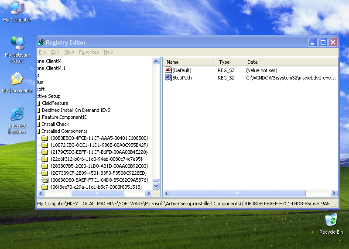Click the mswebdvd.exe data cell
This screenshot has width=349, height=249.
coord(291,78)
